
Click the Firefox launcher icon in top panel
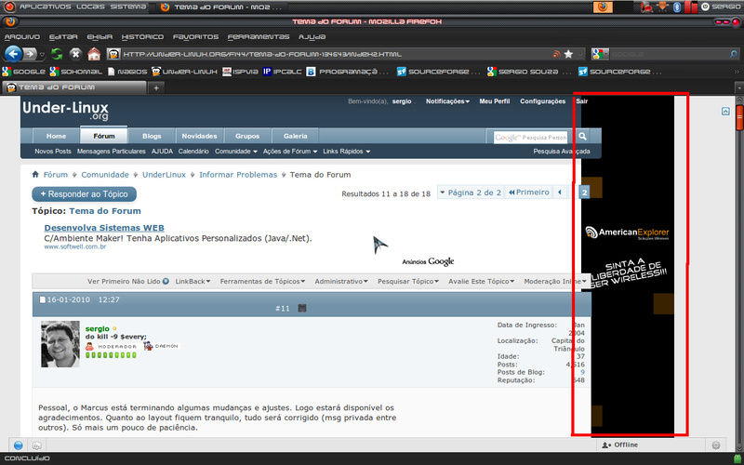603,7
